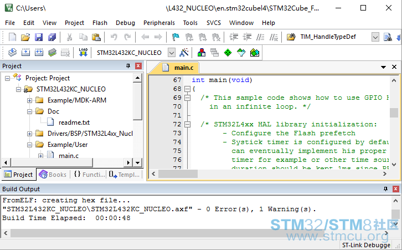Viewport: 402px width, 250px height.
Task: Close the main.c editor with the X
Action: click(394, 67)
